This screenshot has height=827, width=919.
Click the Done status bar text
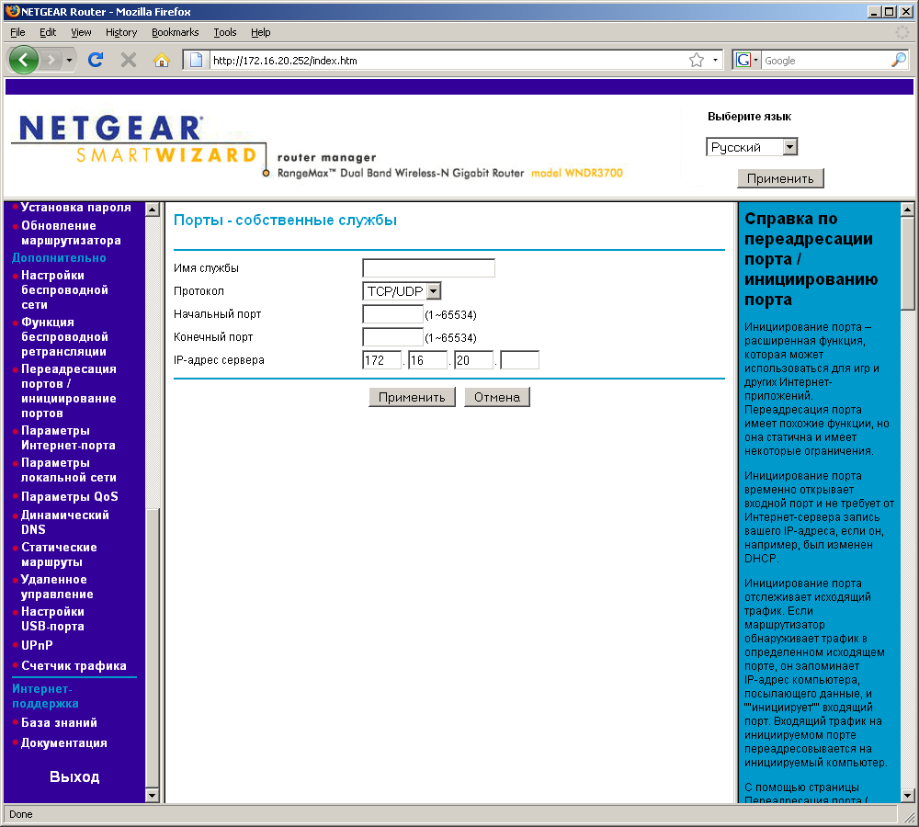click(x=20, y=814)
